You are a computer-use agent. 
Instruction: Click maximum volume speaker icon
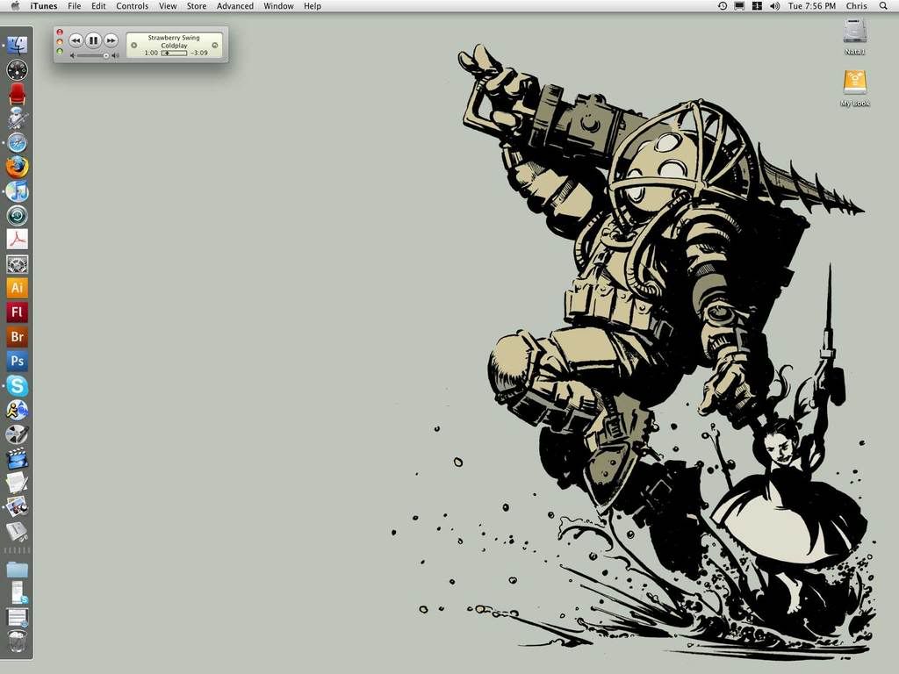point(115,55)
